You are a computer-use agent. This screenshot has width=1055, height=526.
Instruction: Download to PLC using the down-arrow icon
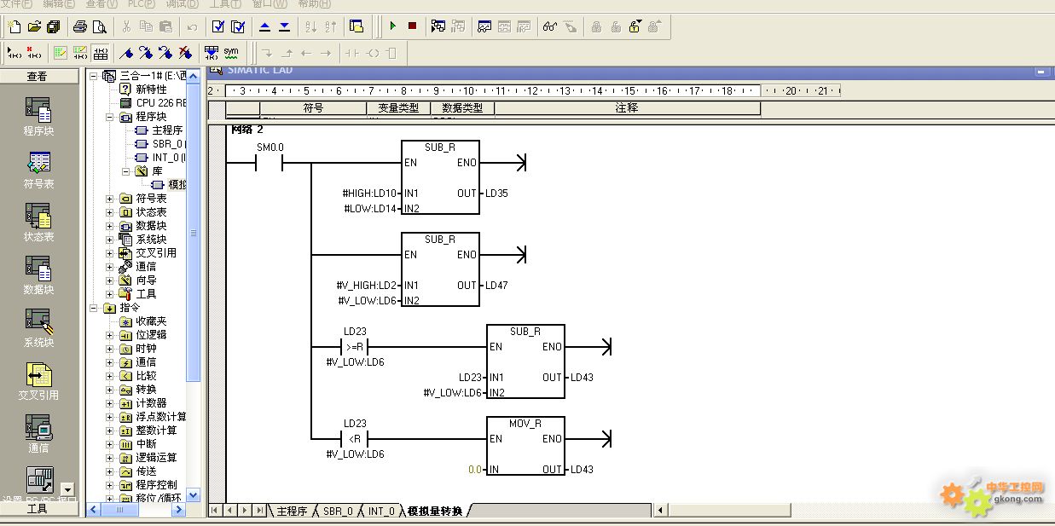[284, 26]
